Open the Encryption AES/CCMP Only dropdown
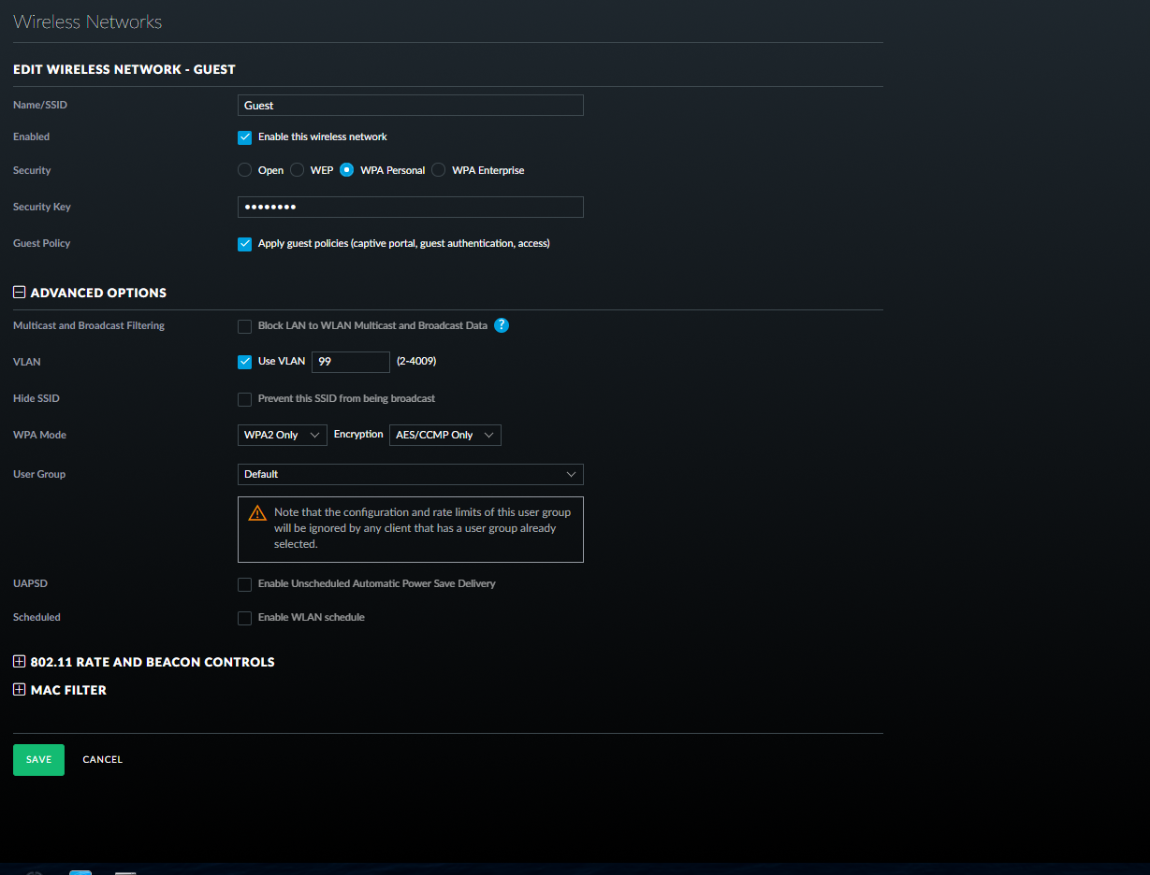Screen dimensions: 1150x875 [444, 435]
